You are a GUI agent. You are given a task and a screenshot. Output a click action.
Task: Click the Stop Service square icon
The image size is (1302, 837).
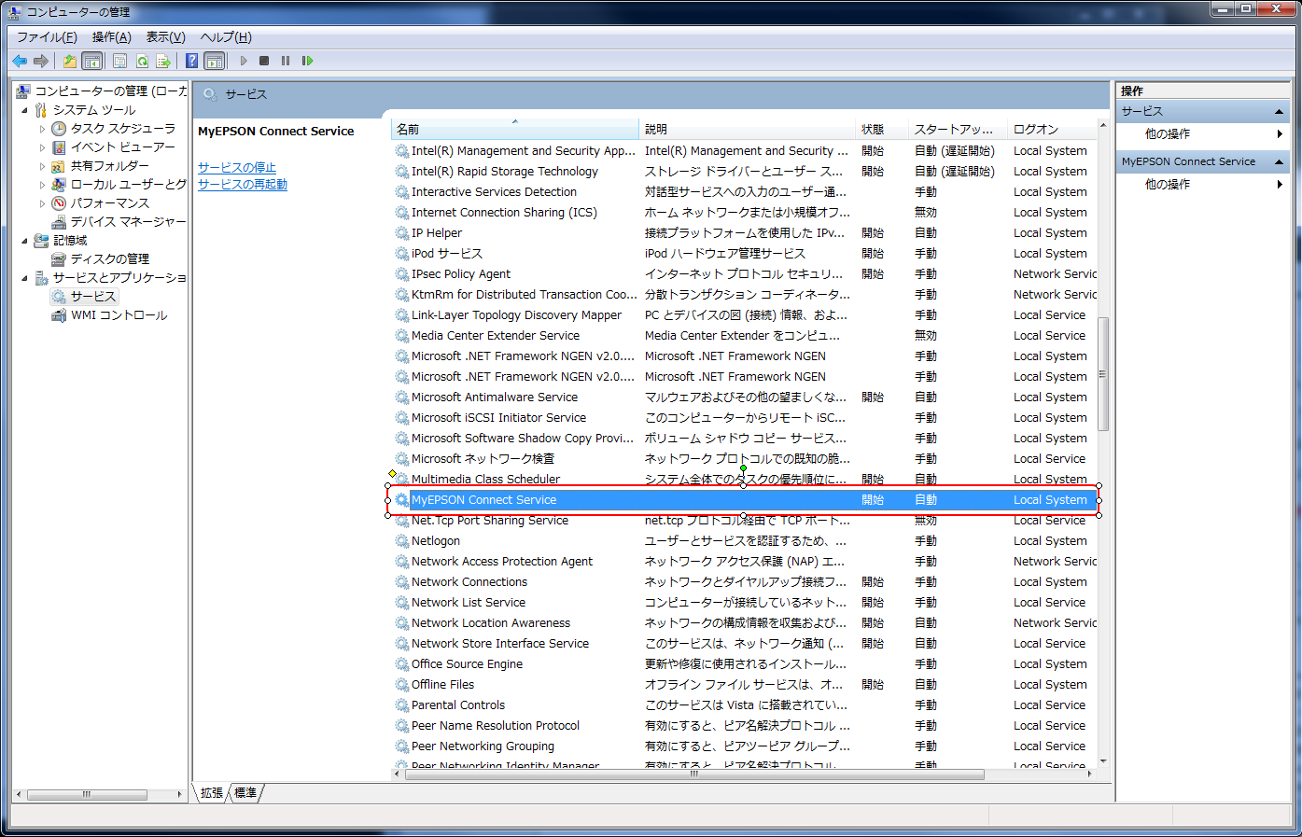click(264, 61)
